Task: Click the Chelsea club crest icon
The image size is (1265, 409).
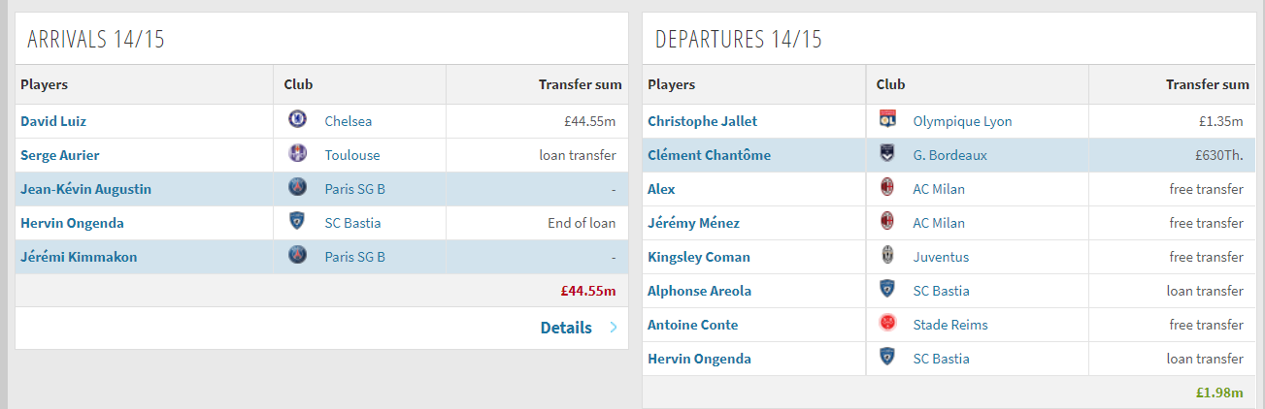Action: (298, 120)
